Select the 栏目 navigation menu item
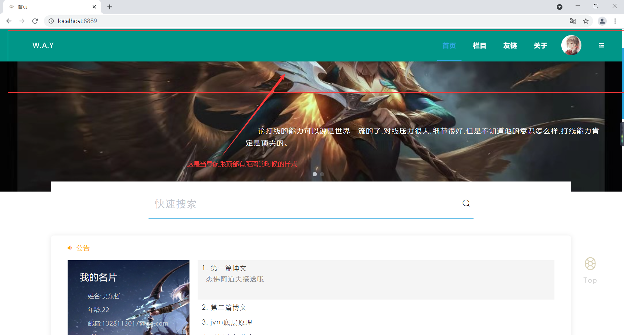Image resolution: width=624 pixels, height=335 pixels. (x=479, y=46)
